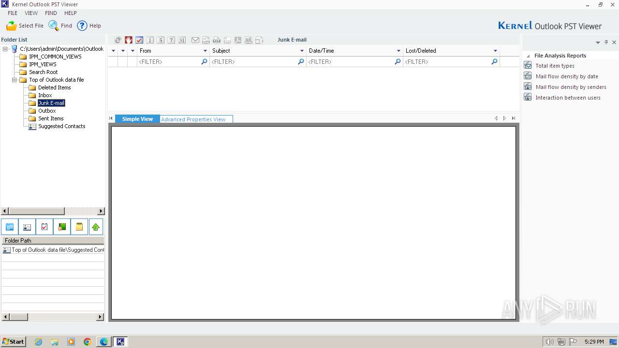The height and width of the screenshot is (348, 619).
Task: Click the Total item types report icon
Action: click(528, 65)
